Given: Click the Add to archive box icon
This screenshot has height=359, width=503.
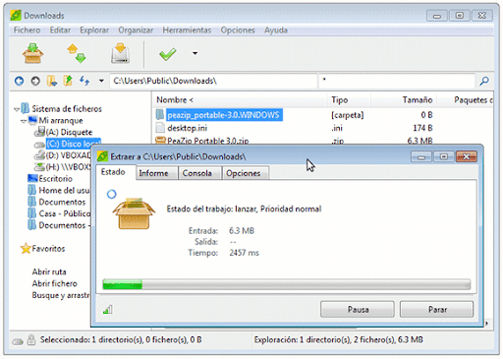Looking at the screenshot, I should pyautogui.click(x=32, y=53).
